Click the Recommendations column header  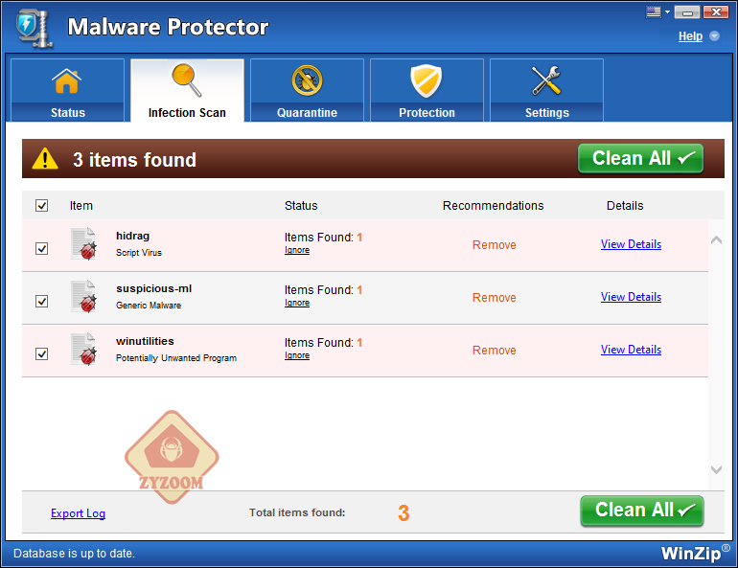[493, 206]
